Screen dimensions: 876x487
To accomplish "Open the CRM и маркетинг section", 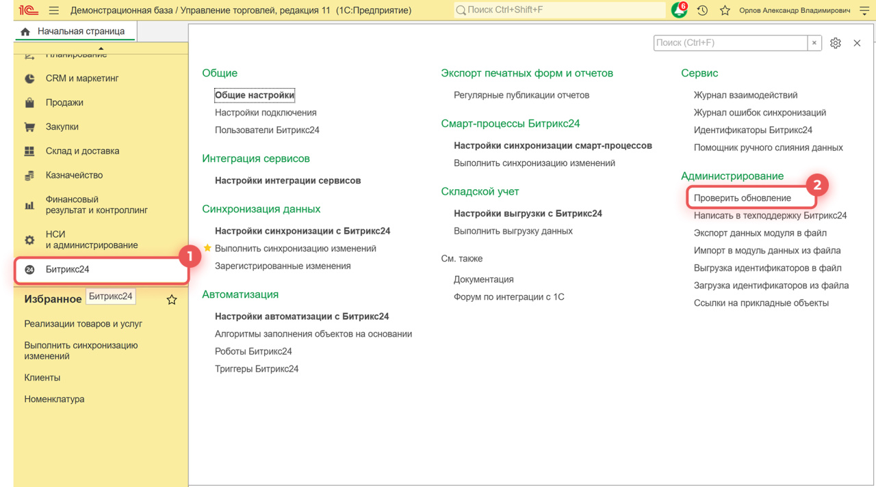I will 82,79.
